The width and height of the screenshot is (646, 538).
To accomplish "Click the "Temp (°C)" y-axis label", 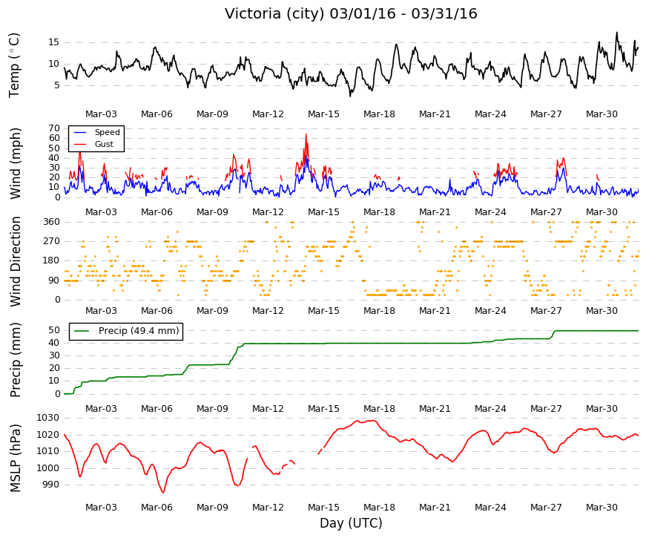I will (14, 65).
